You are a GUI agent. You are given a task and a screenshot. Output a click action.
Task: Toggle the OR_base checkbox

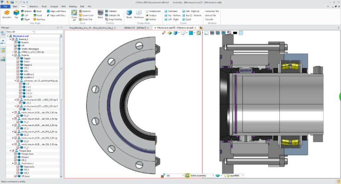pyautogui.click(x=15, y=176)
